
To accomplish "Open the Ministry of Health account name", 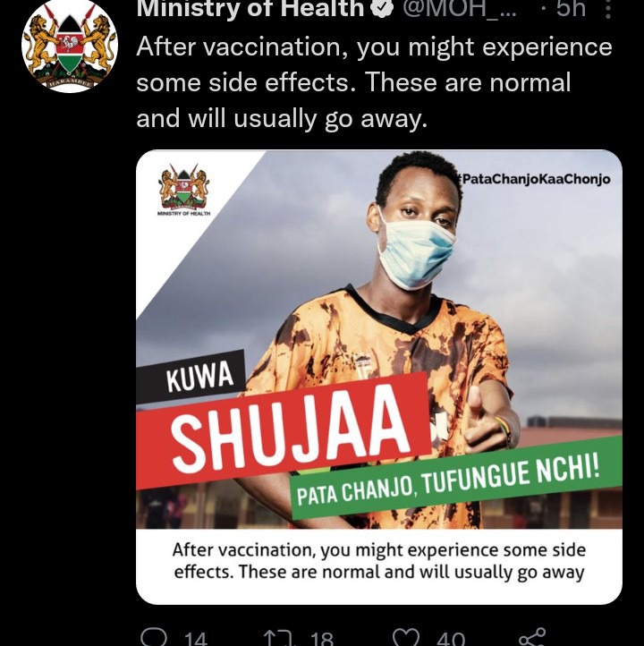I will tap(250, 8).
